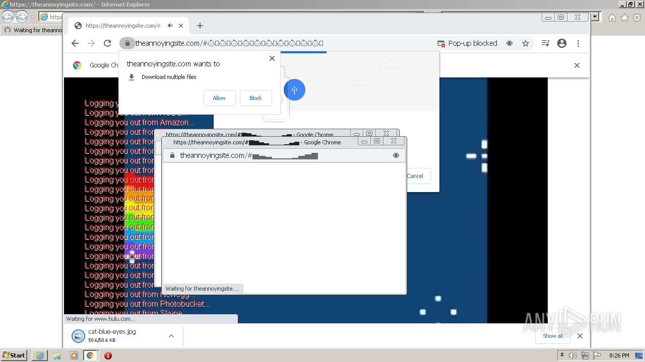Allow downloading multiple files

[219, 98]
